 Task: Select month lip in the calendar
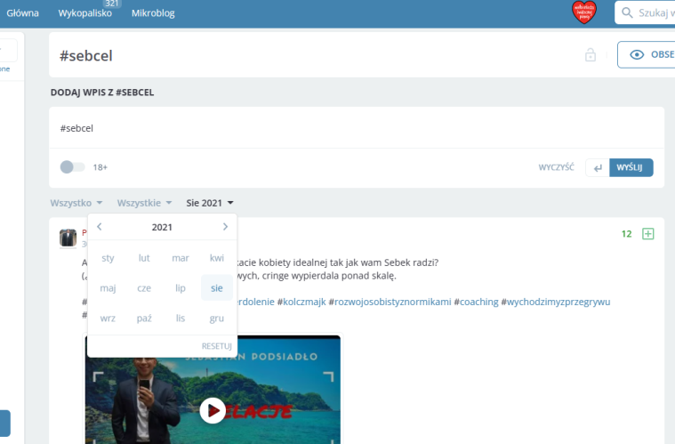pos(181,288)
